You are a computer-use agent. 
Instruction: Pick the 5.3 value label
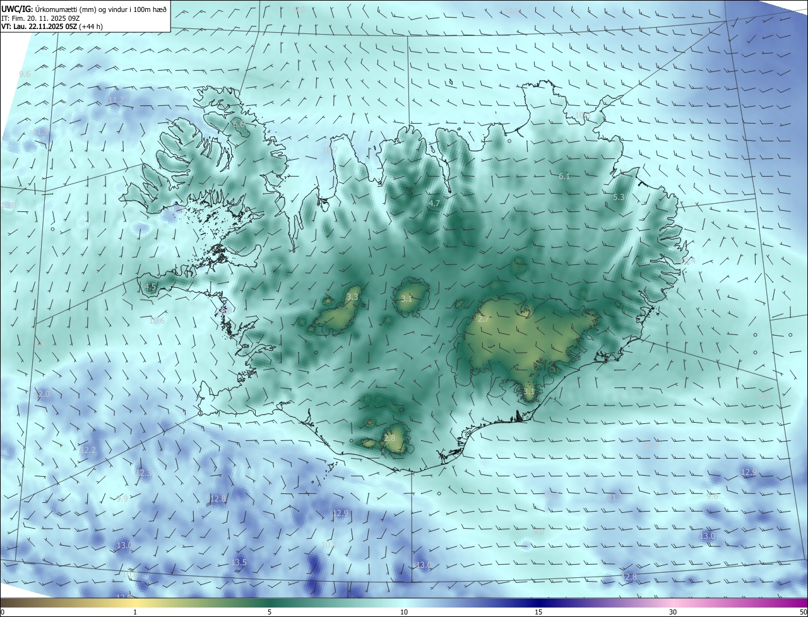pos(619,197)
